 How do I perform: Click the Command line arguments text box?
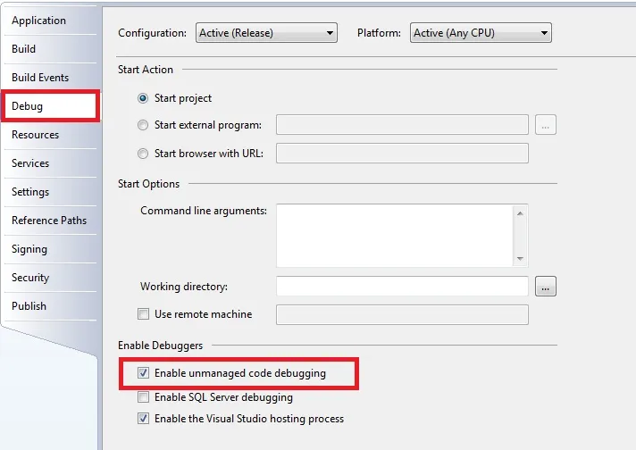coord(395,235)
